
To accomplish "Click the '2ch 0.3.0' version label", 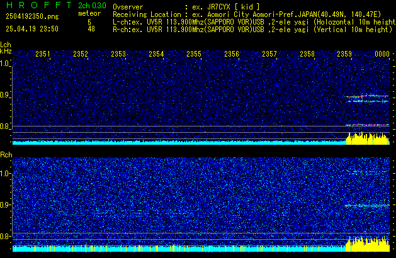I will coord(92,6).
